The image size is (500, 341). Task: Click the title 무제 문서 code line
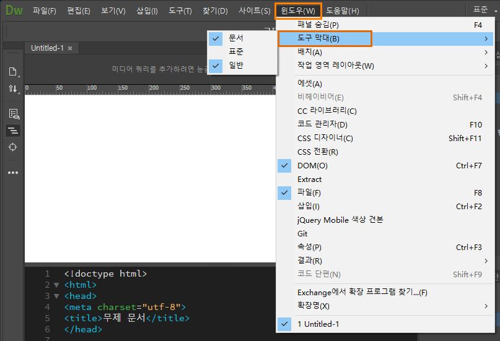(x=127, y=318)
